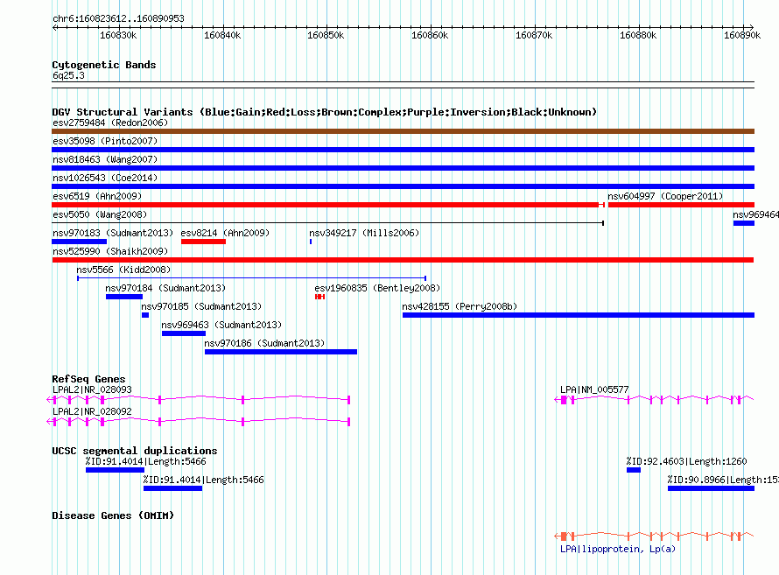Click the esv8214 (Ahn2009) red bar

pyautogui.click(x=203, y=242)
